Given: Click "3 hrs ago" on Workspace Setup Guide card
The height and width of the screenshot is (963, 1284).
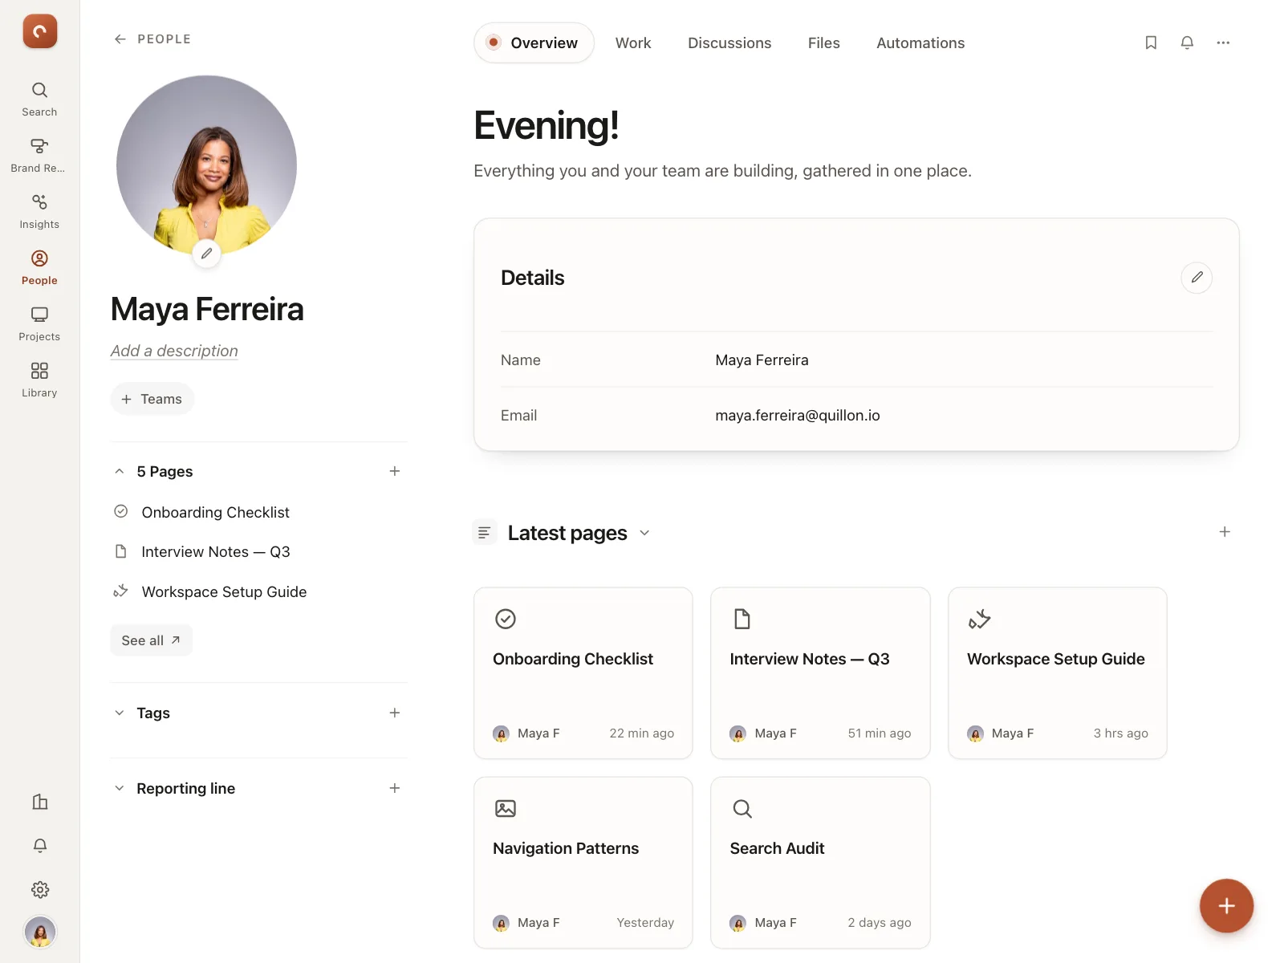Looking at the screenshot, I should coord(1120,733).
